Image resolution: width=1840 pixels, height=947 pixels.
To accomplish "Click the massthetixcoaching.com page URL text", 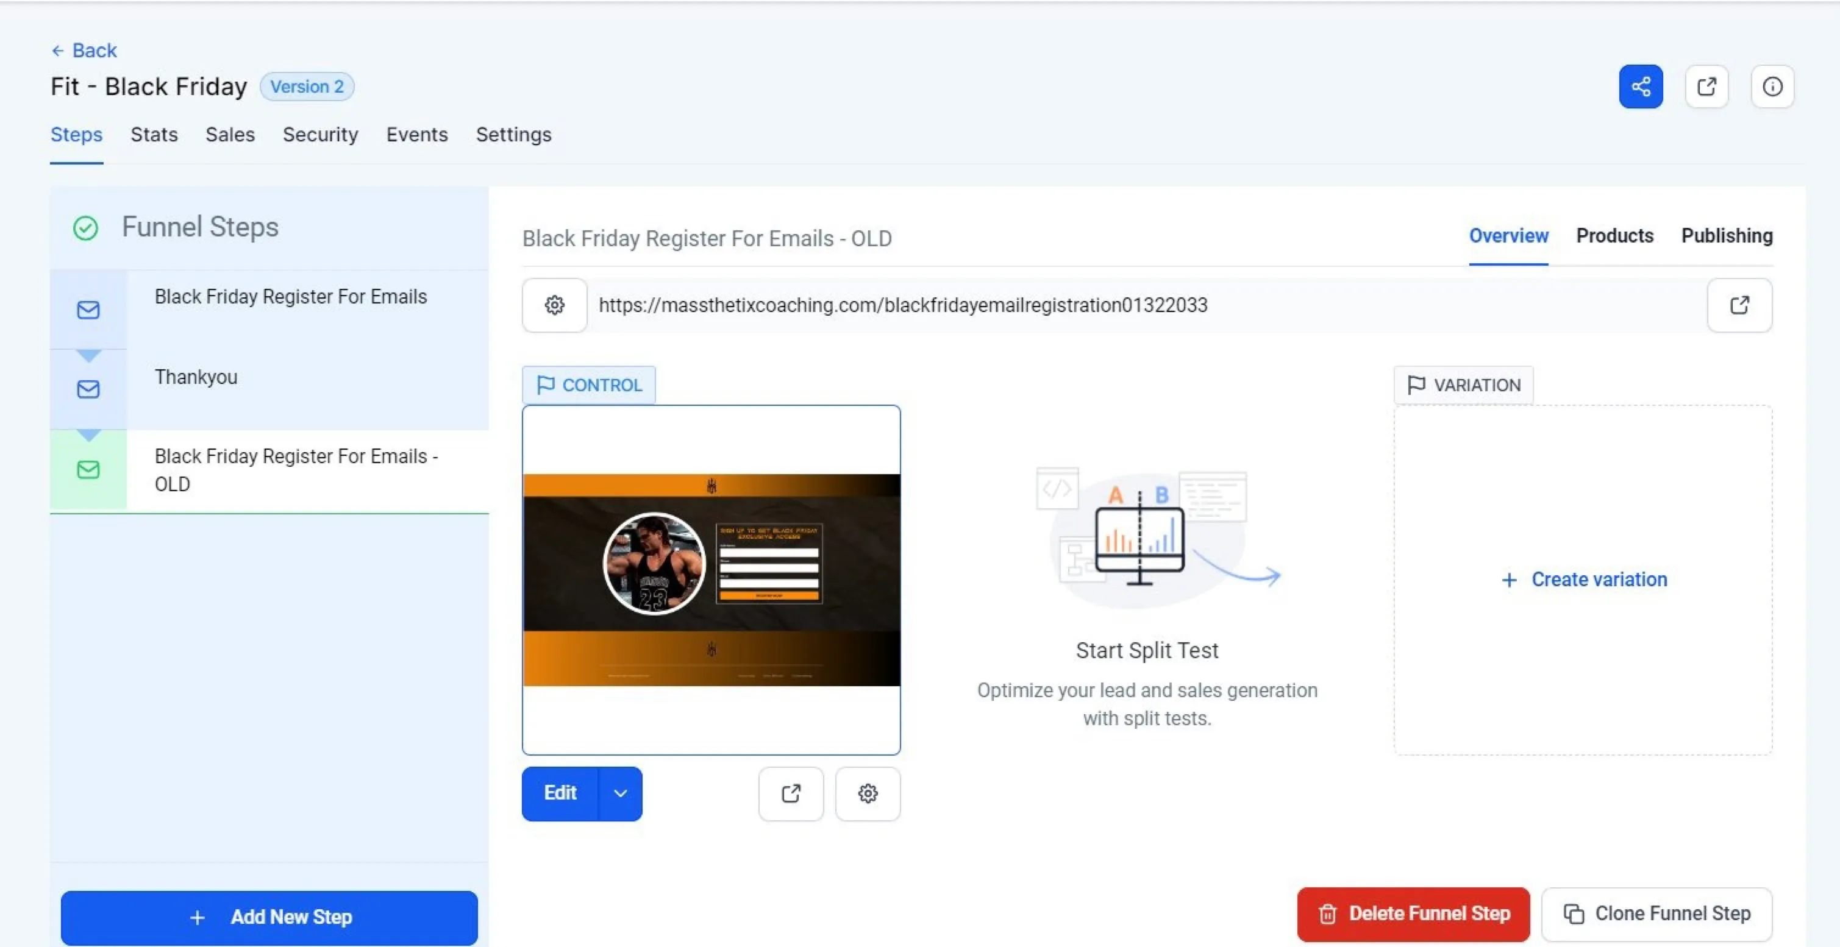I will tap(903, 305).
